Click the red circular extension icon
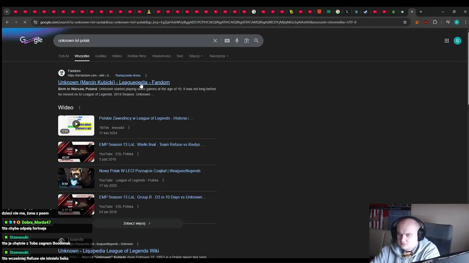 [x=426, y=22]
